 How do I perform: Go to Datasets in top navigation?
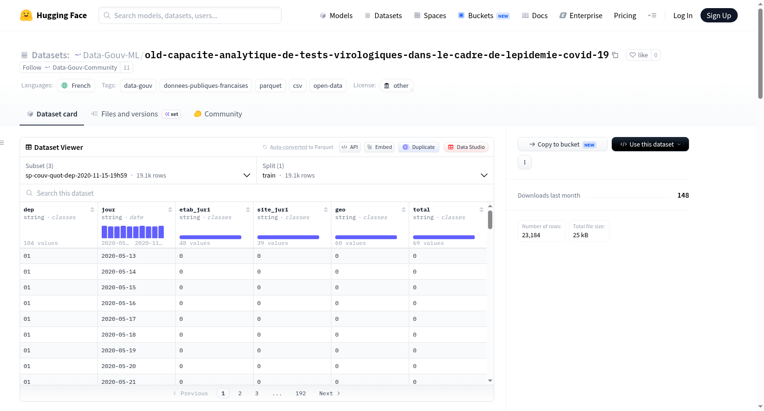click(383, 15)
